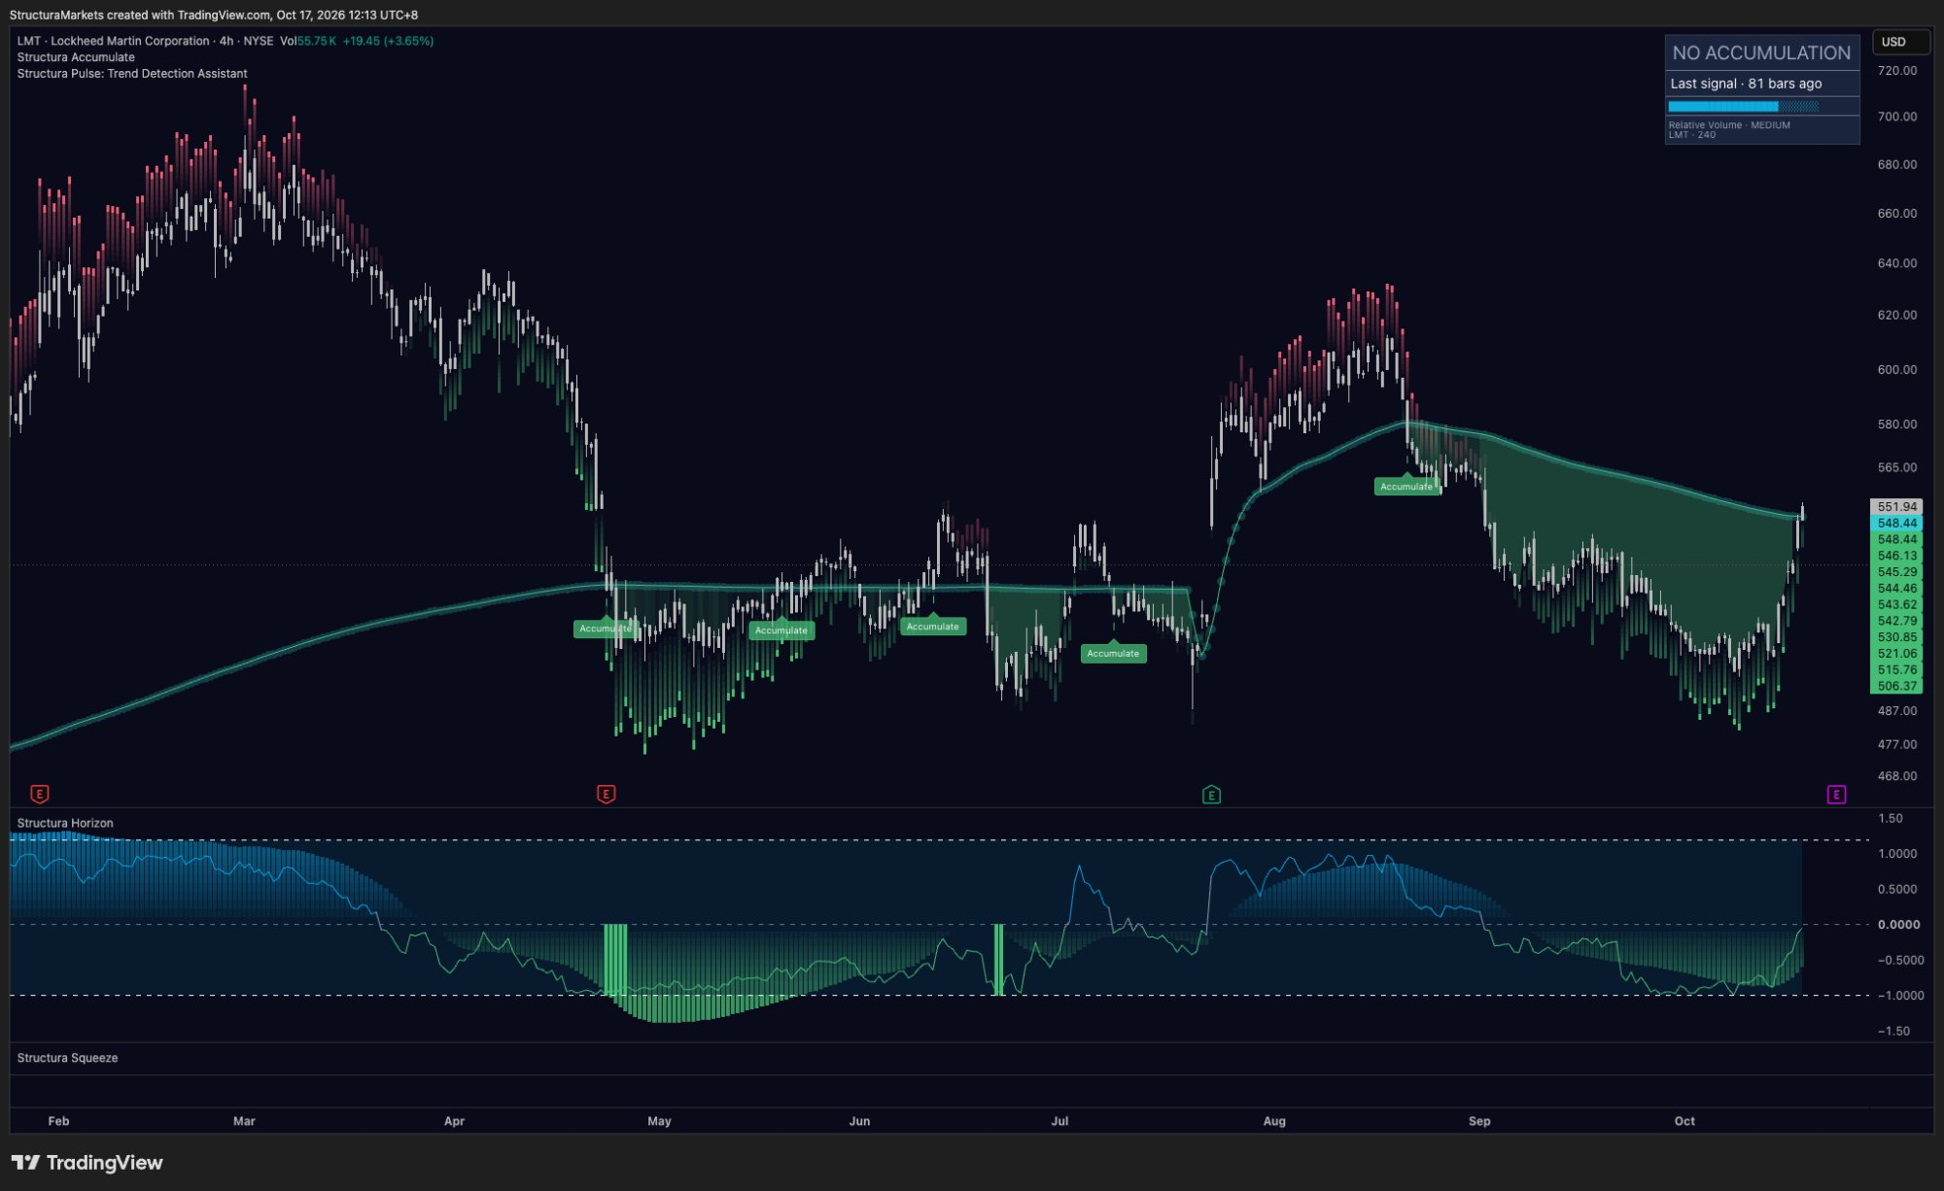
Task: Click the TradingView logo at bottom left
Action: [x=87, y=1163]
